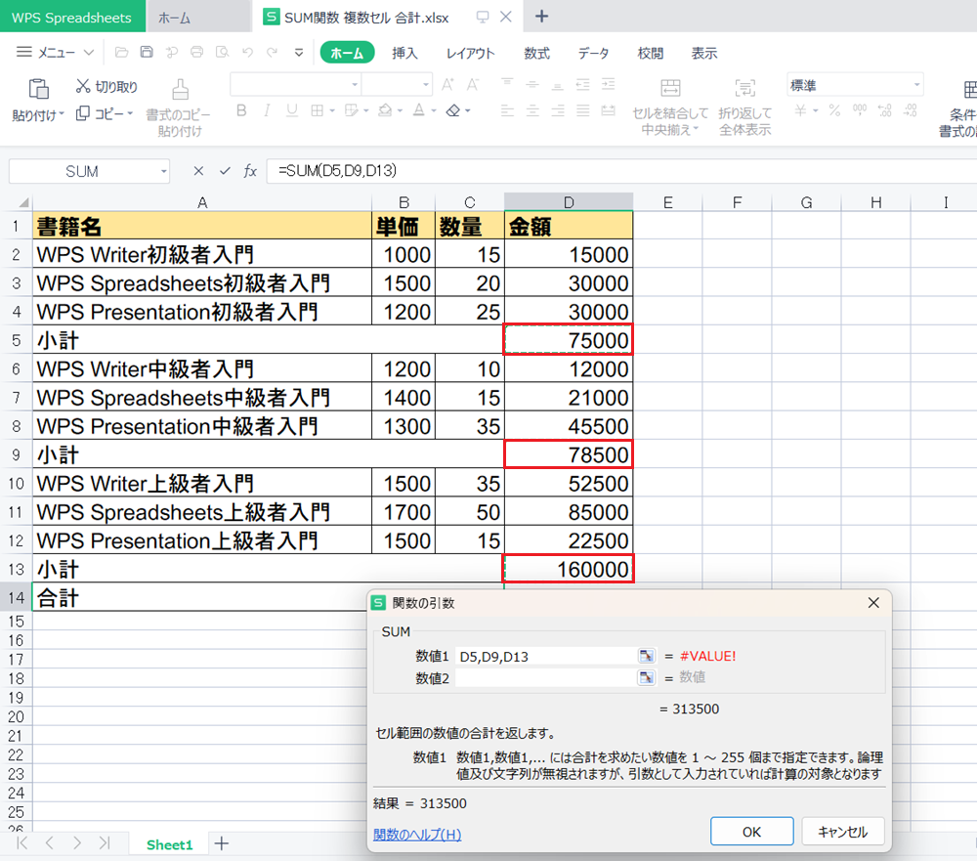Switch to the ホーム ribbon tab
This screenshot has height=861, width=977.
[347, 53]
